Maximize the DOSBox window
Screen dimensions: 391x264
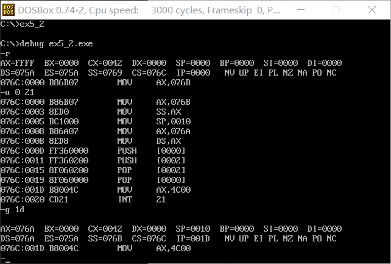click(x=336, y=10)
